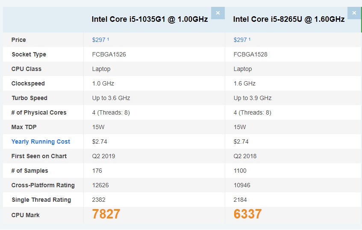Viewport: 362px width, 230px height.
Task: Select the First Seen on Chart label
Action: pos(39,156)
